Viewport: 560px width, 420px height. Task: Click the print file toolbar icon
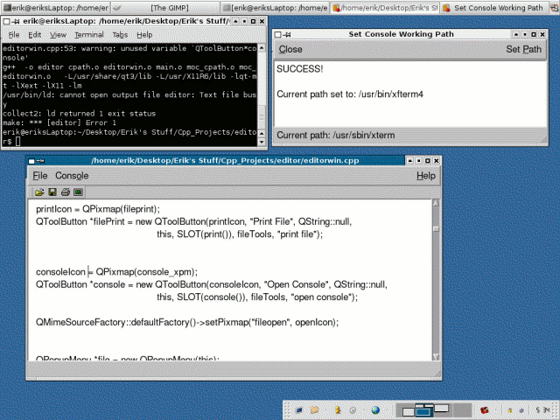[65, 191]
